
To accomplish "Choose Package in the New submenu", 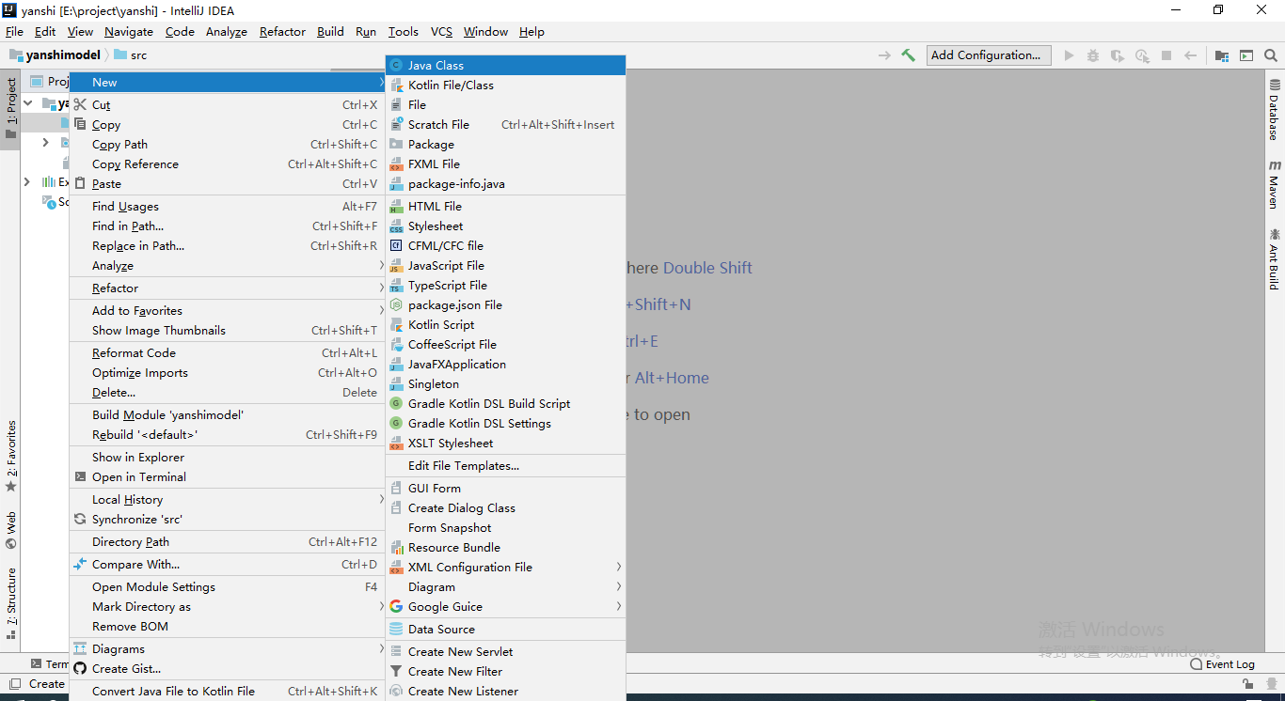I will [x=505, y=144].
